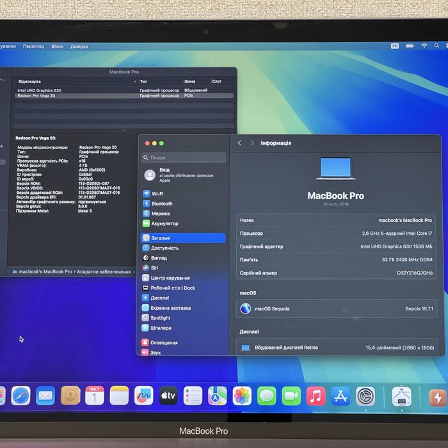Viewport: 448px width, 448px height.
Task: Sort by Відеокарта column header
Action: coord(76,81)
